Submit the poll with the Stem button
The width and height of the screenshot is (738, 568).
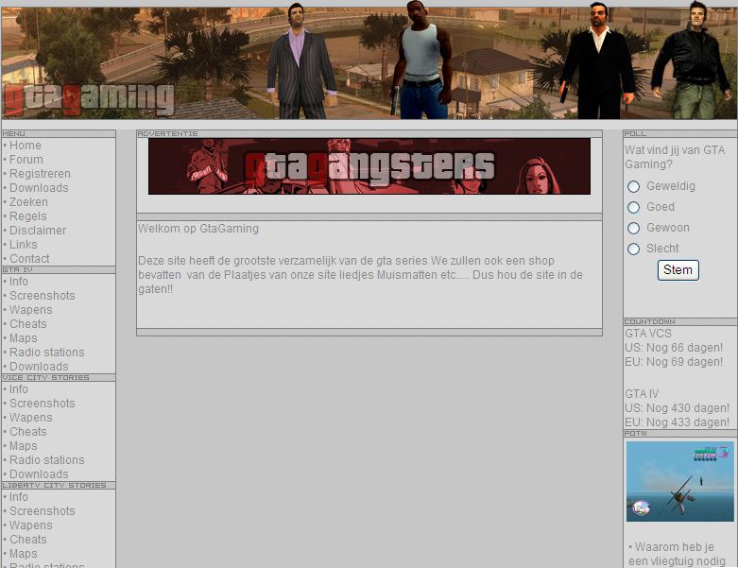(678, 270)
